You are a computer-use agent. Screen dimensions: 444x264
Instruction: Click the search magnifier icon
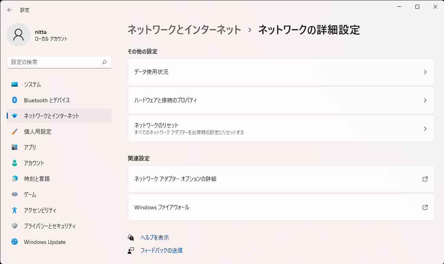click(105, 62)
